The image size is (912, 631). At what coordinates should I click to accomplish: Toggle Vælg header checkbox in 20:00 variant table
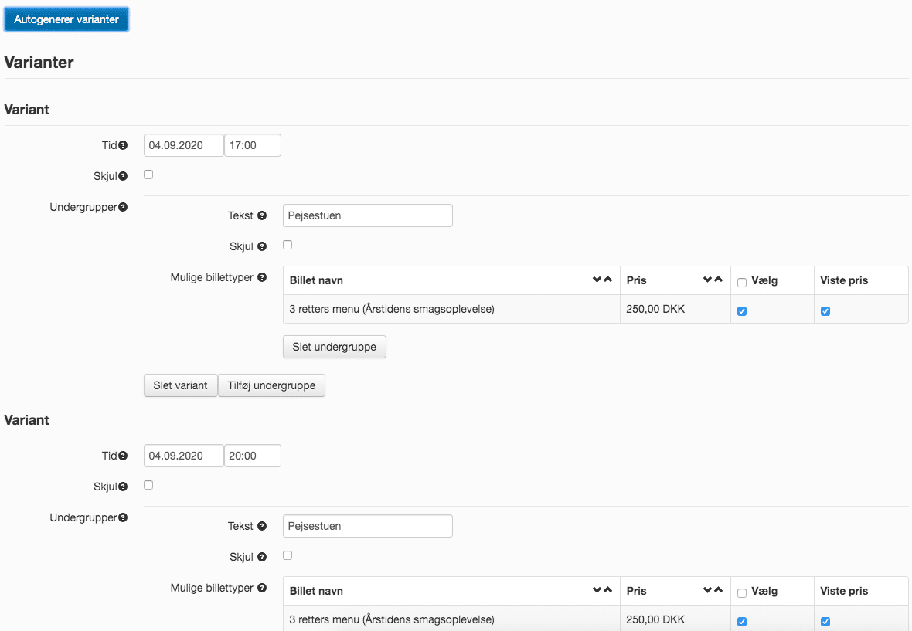click(742, 592)
